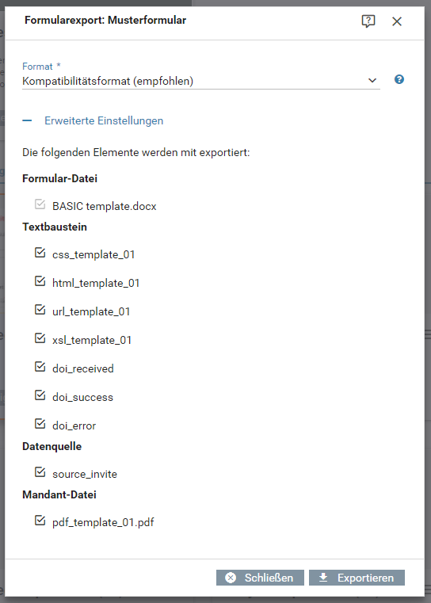The height and width of the screenshot is (603, 431).
Task: Toggle the url_template_01 checkbox
Action: [40, 309]
